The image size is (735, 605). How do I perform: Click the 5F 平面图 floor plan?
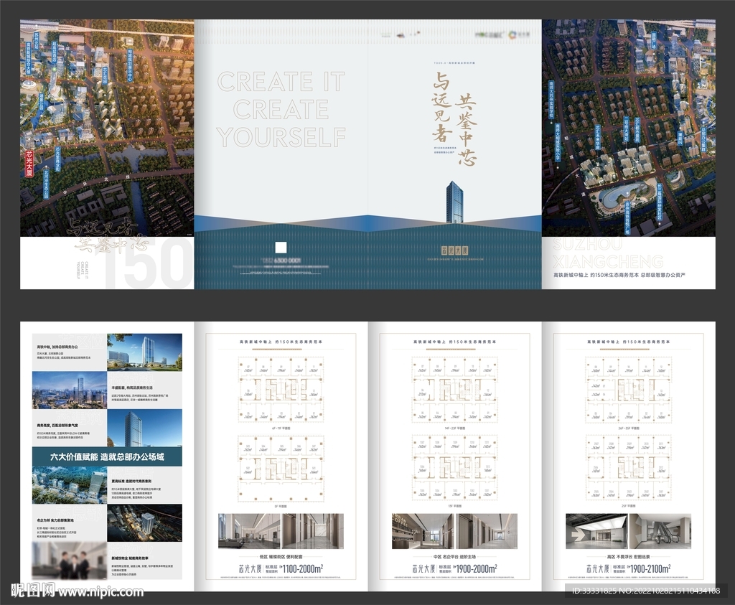pos(281,469)
